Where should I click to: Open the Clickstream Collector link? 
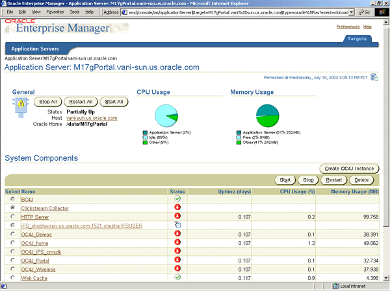click(45, 209)
